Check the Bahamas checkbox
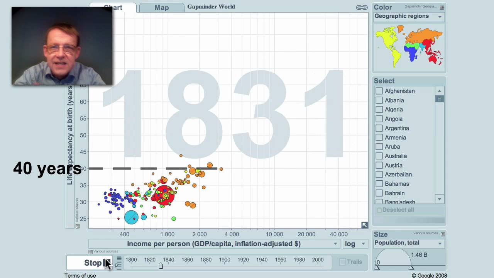This screenshot has height=278, width=494. [379, 184]
